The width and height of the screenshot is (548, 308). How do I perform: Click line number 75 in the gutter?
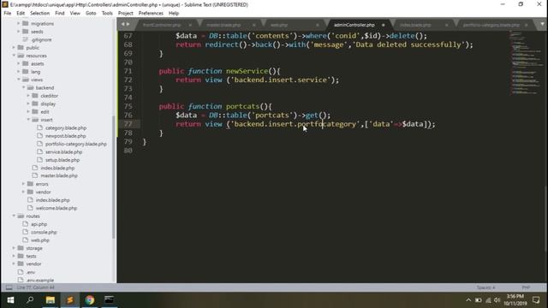tap(128, 106)
